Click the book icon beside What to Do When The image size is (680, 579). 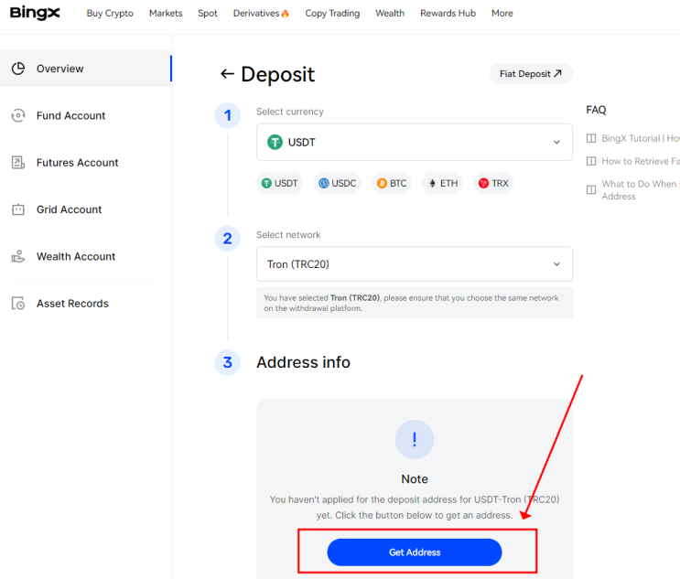[591, 190]
